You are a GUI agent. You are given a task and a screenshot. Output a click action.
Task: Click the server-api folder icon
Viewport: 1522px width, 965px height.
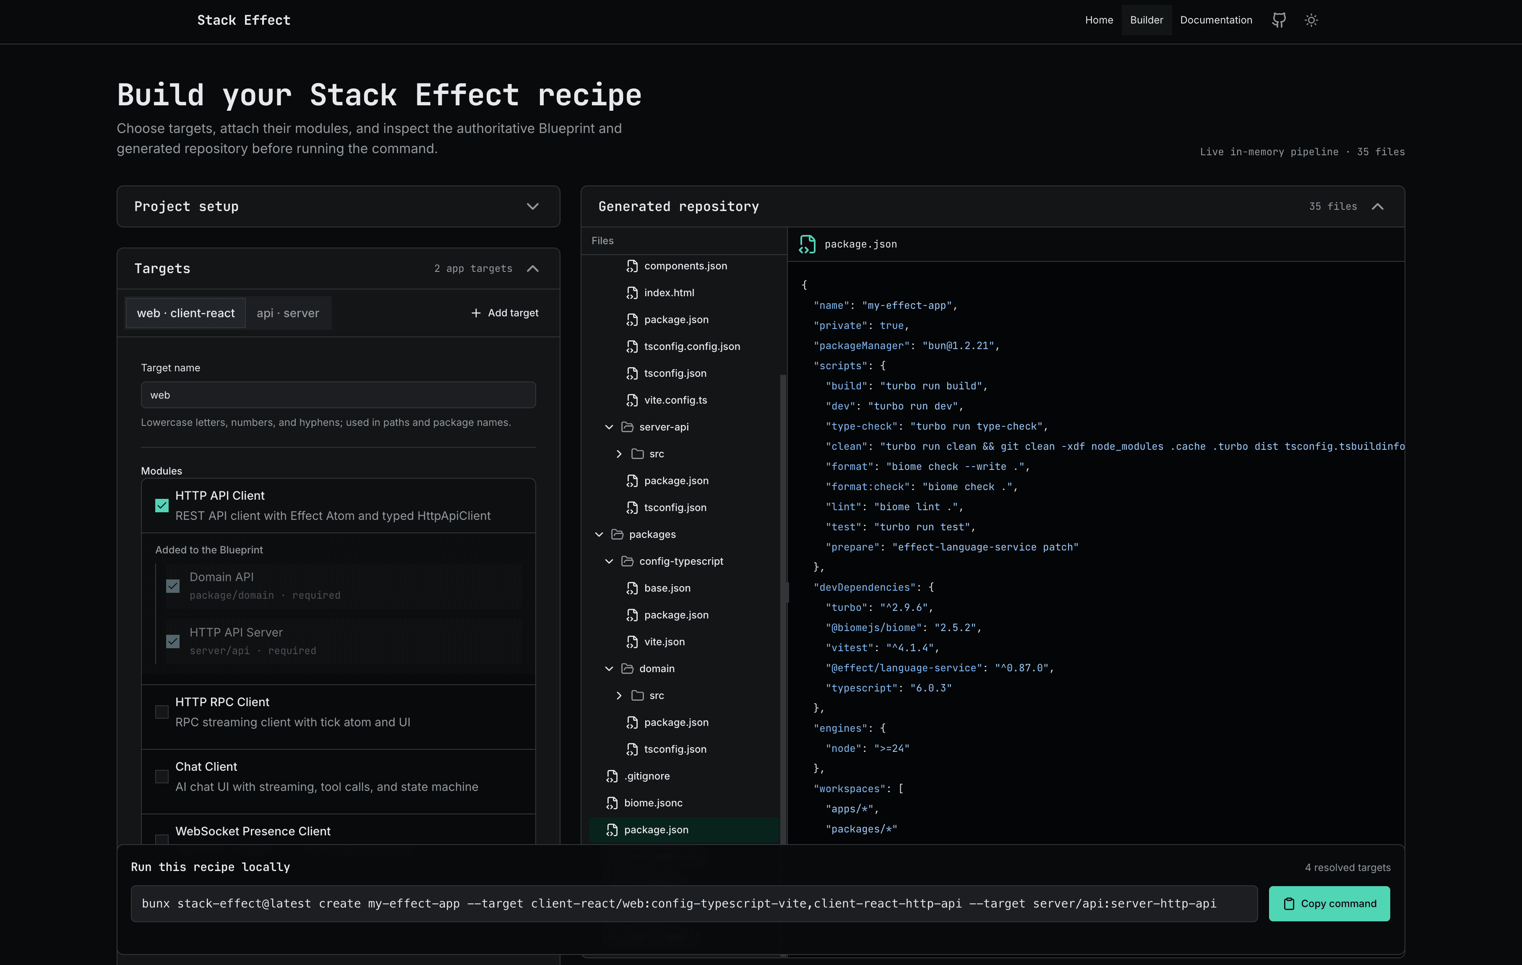point(627,427)
